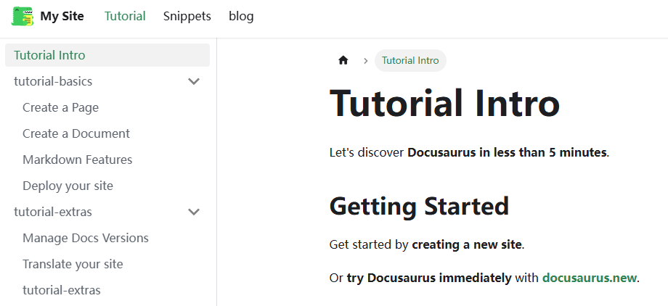This screenshot has height=306, width=668.
Task: Collapse the tutorial-extras category chevron
Action: click(x=195, y=212)
